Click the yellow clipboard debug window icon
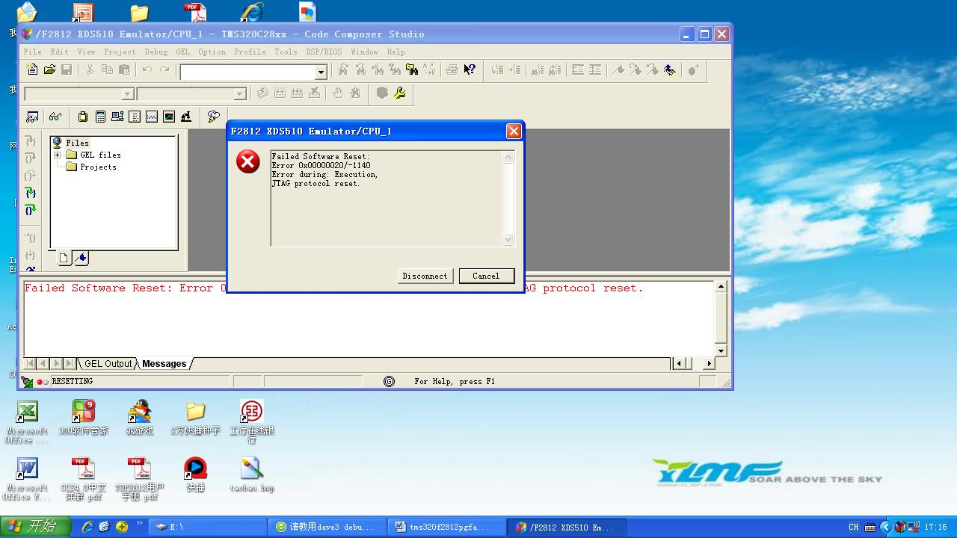The height and width of the screenshot is (538, 957). [x=83, y=117]
